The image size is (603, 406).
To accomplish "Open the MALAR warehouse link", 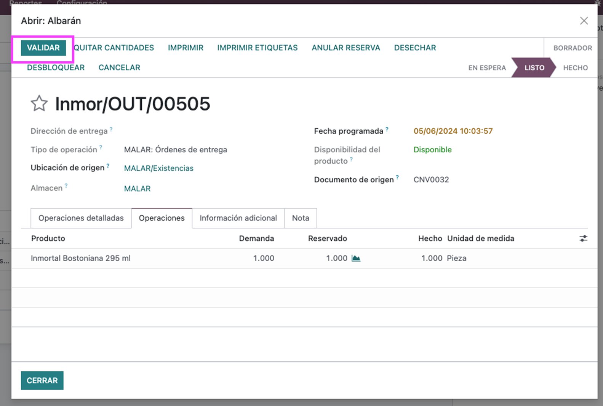I will (137, 189).
